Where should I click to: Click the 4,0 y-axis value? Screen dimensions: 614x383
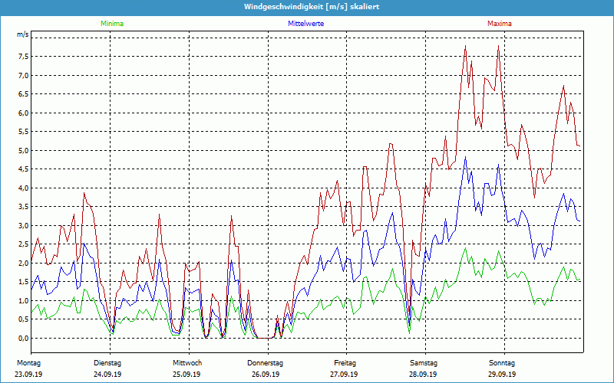[x=24, y=188]
